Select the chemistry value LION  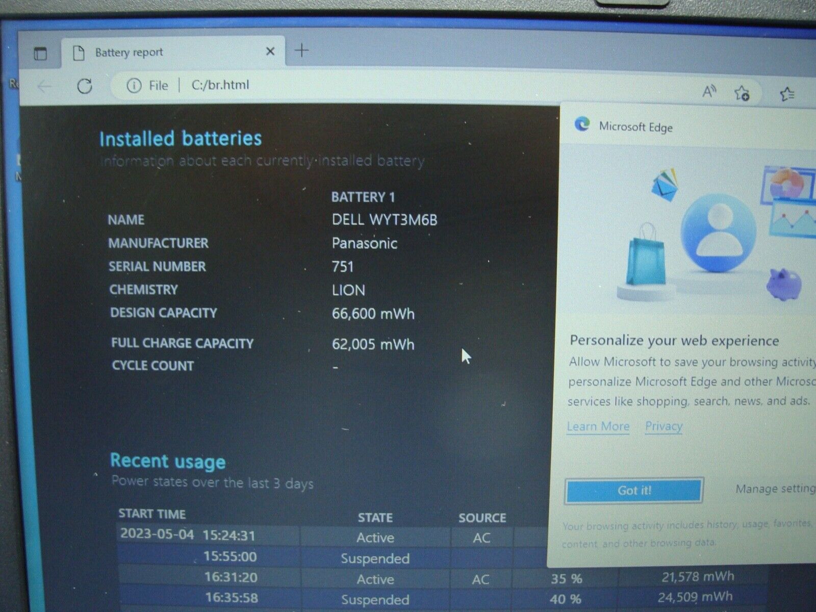(348, 290)
